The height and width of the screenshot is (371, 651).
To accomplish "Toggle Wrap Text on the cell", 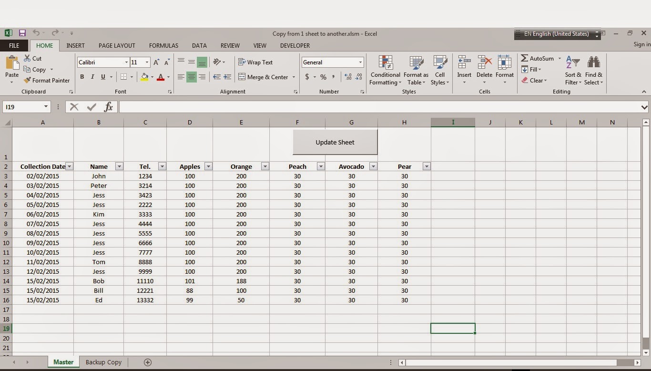I will coord(255,62).
